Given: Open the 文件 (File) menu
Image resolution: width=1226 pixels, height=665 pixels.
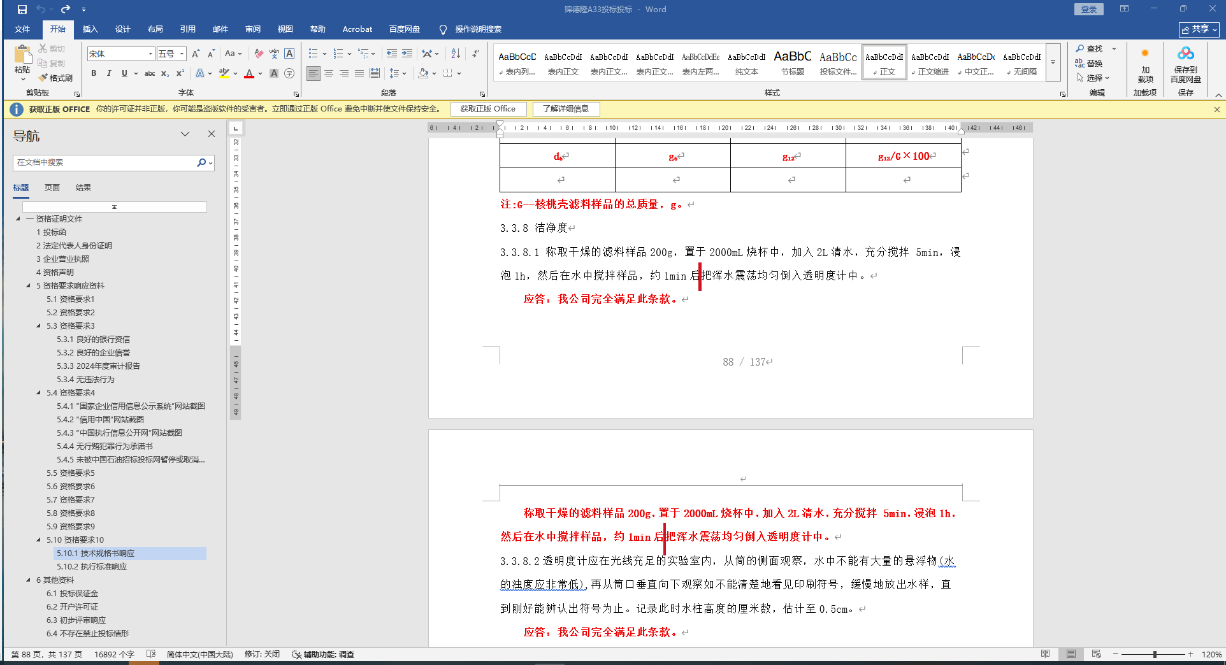Looking at the screenshot, I should coord(22,29).
